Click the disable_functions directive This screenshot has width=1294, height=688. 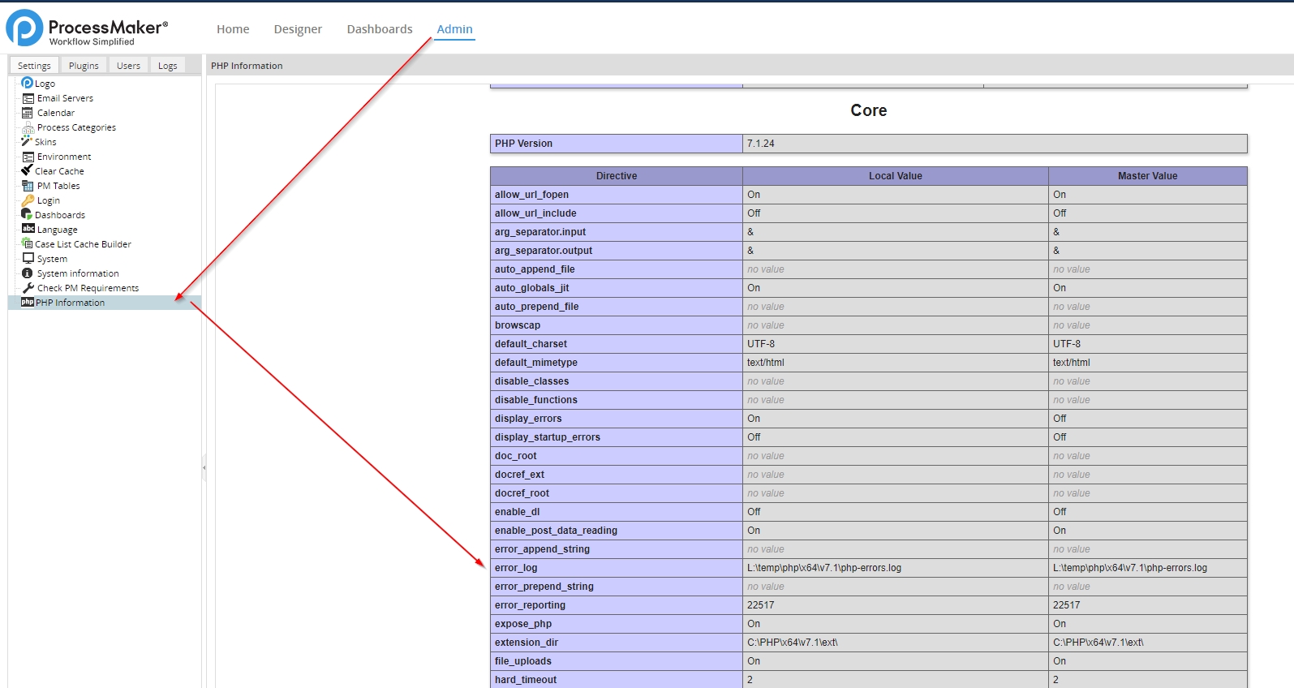536,400
